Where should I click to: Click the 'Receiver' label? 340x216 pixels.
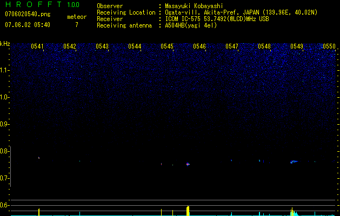[x=110, y=19]
